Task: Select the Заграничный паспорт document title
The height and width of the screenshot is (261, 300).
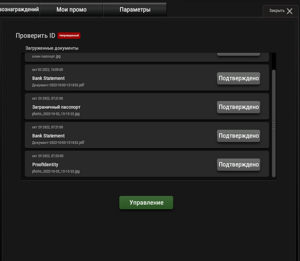Action: (x=56, y=107)
